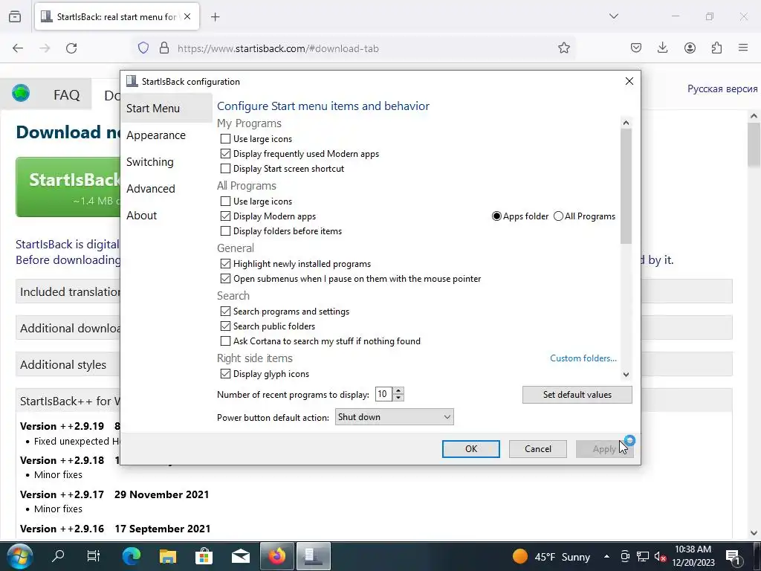Click the browser address bar URL
This screenshot has height=571, width=761.
(x=278, y=48)
